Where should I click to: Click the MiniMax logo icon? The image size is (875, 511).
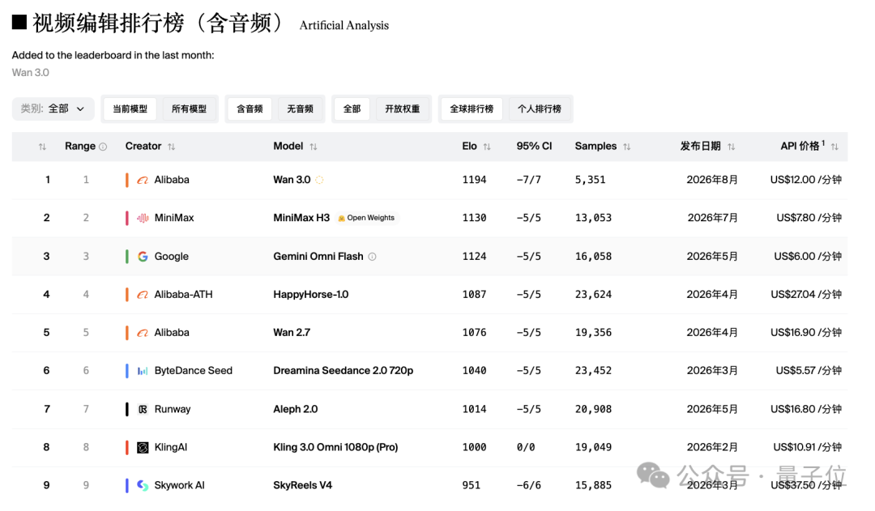[143, 218]
